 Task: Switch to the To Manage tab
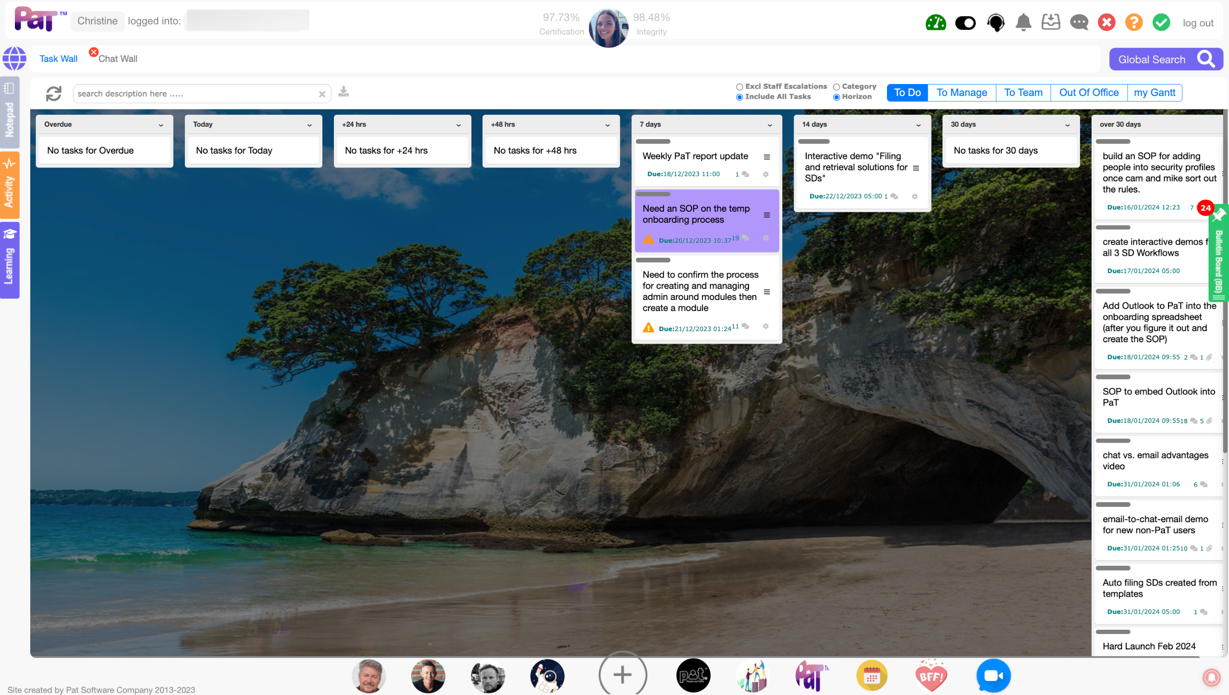point(961,93)
